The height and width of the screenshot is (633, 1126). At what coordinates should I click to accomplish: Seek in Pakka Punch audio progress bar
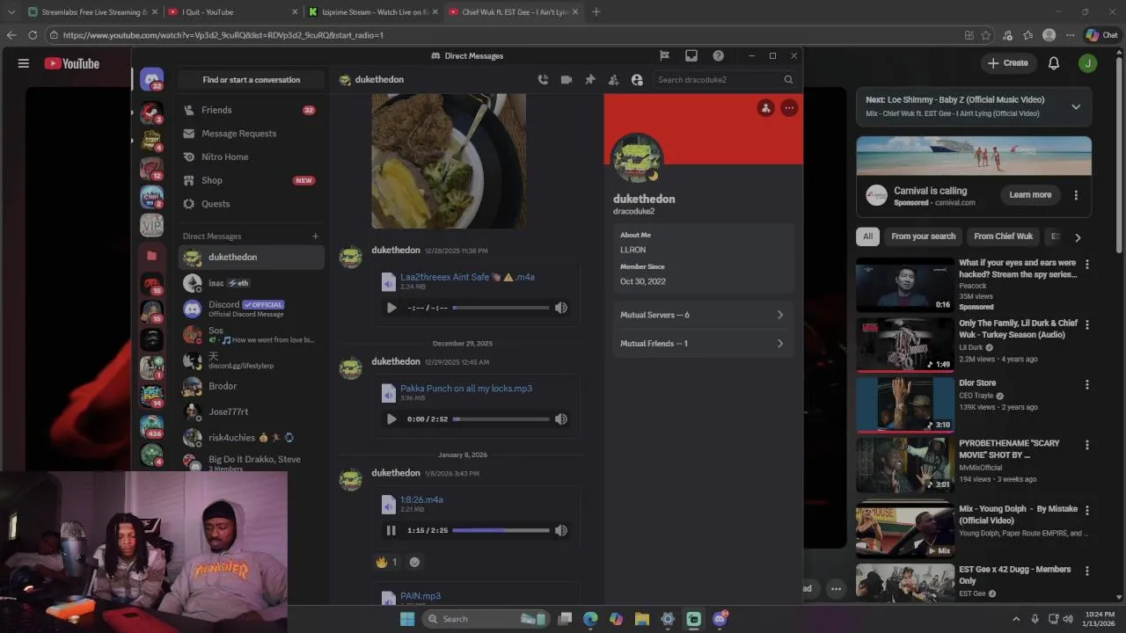point(501,419)
